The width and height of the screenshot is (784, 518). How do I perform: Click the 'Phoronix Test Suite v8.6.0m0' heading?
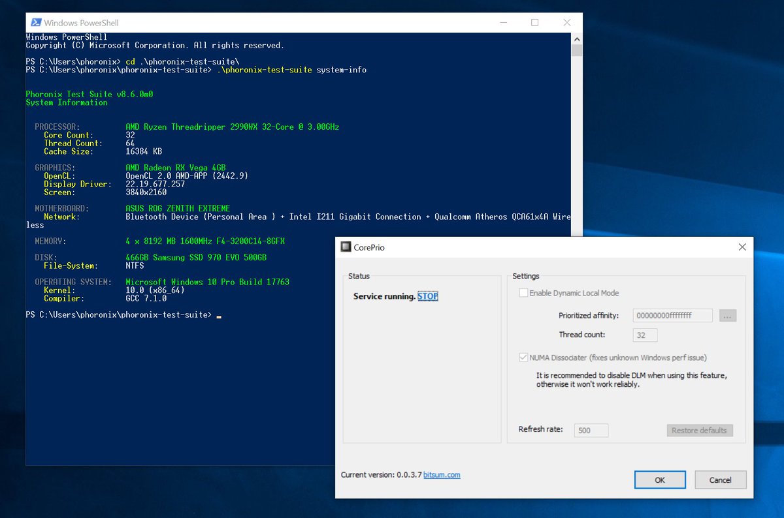tap(90, 95)
